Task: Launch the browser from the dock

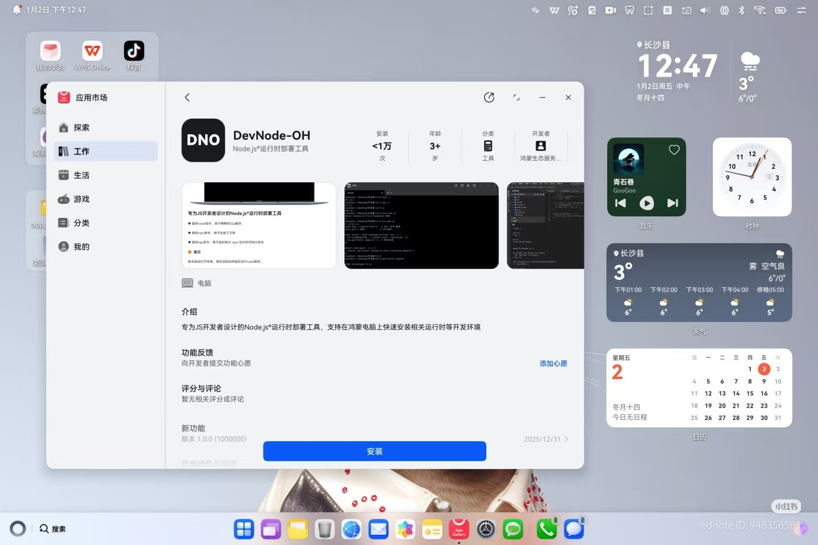Action: tap(352, 529)
